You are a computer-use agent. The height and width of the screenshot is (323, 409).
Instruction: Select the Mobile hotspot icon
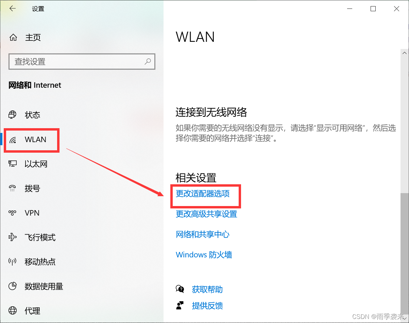click(13, 262)
